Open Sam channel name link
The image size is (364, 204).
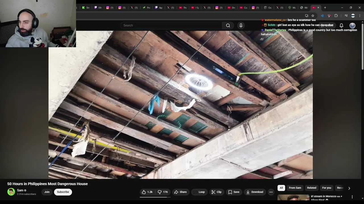point(20,190)
